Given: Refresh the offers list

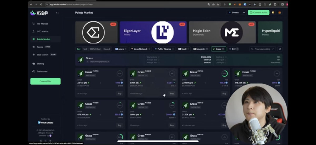Looking at the screenshot, I should (280, 49).
